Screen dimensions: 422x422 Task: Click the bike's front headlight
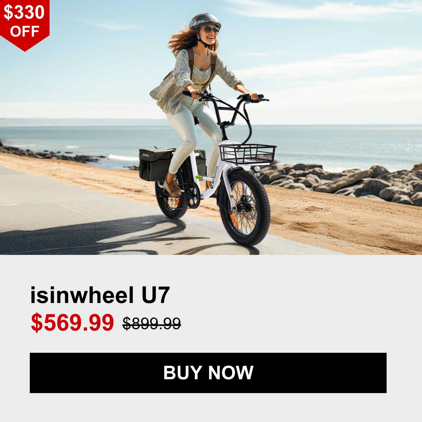(256, 169)
